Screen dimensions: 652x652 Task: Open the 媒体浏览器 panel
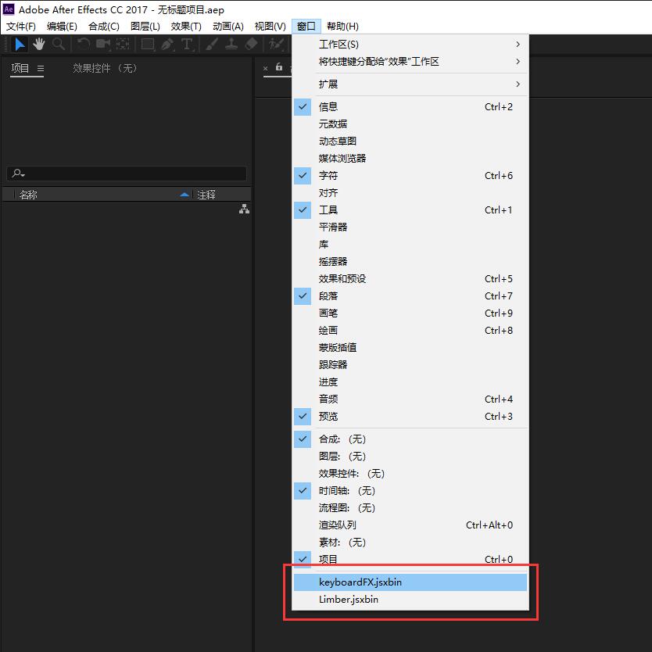coord(410,159)
